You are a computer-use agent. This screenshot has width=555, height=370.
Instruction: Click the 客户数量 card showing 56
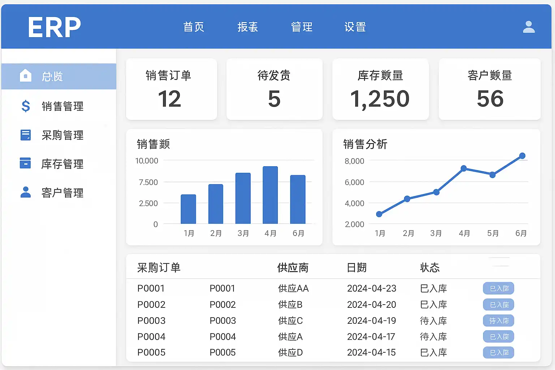point(490,89)
